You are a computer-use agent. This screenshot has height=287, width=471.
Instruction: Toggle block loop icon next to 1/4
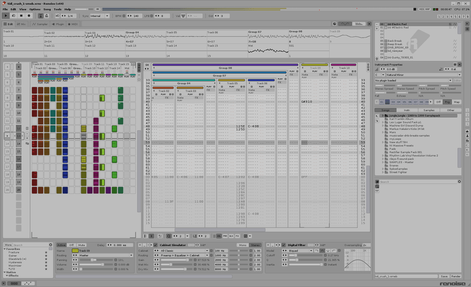pyautogui.click(x=57, y=16)
